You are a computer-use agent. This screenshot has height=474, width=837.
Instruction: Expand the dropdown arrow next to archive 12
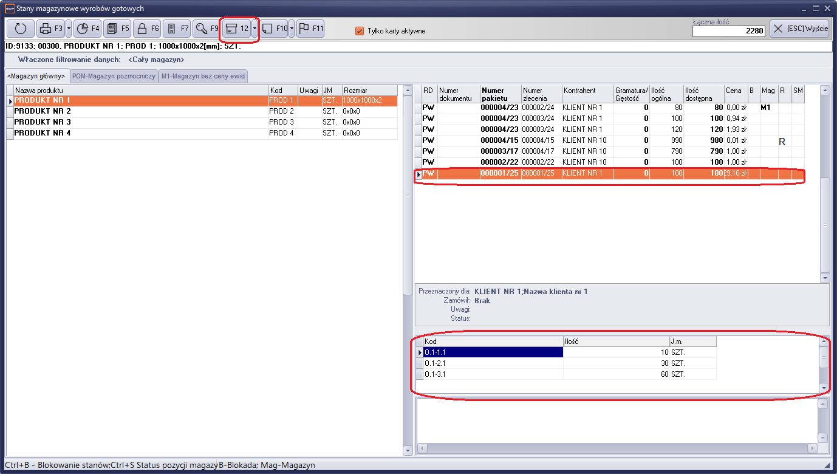click(255, 29)
